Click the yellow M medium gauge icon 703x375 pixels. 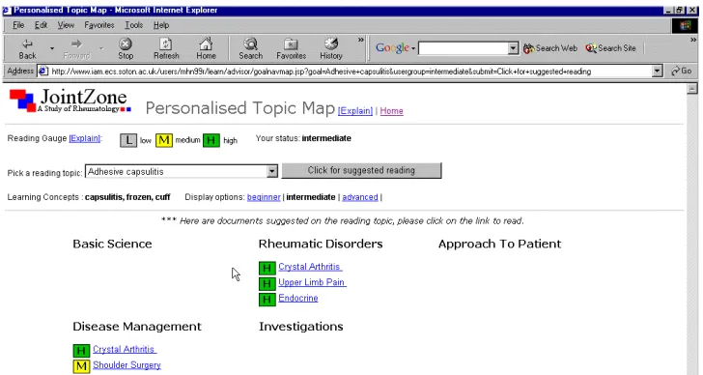pyautogui.click(x=164, y=140)
